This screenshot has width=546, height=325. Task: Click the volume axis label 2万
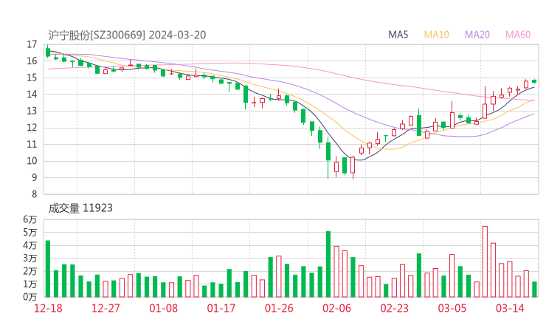click(x=30, y=271)
